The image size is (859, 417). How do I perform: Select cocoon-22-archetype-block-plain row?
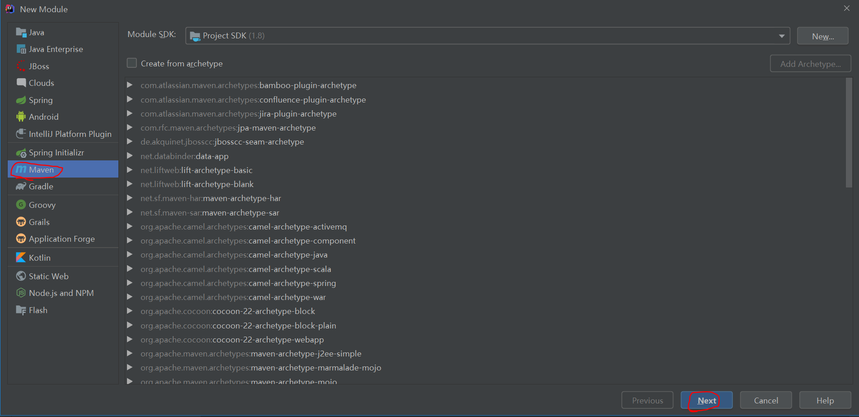[x=485, y=325]
